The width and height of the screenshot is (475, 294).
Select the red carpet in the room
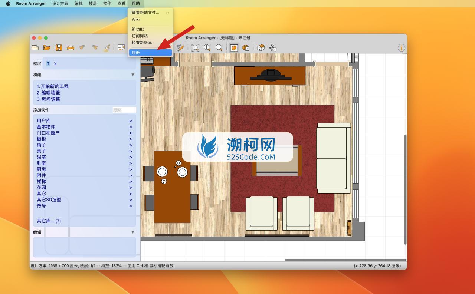[282, 158]
